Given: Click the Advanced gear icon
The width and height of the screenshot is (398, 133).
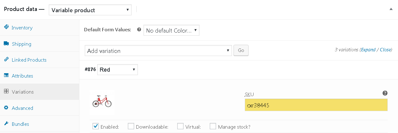Looking at the screenshot, I should coord(6,108).
